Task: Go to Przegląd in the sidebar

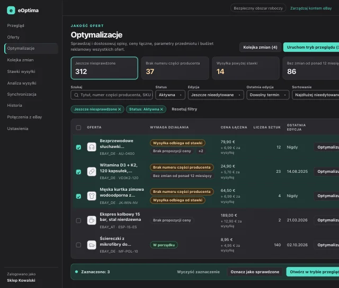Action: tap(15, 25)
